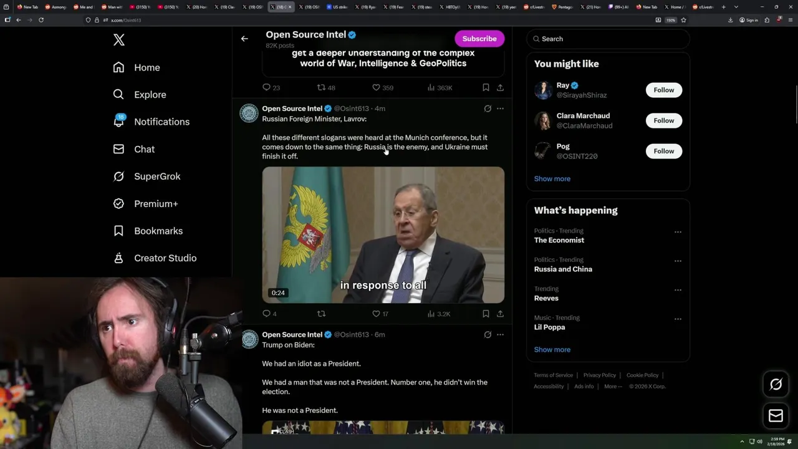Follow Pog @OSINT220
Image resolution: width=798 pixels, height=449 pixels.
[664, 151]
